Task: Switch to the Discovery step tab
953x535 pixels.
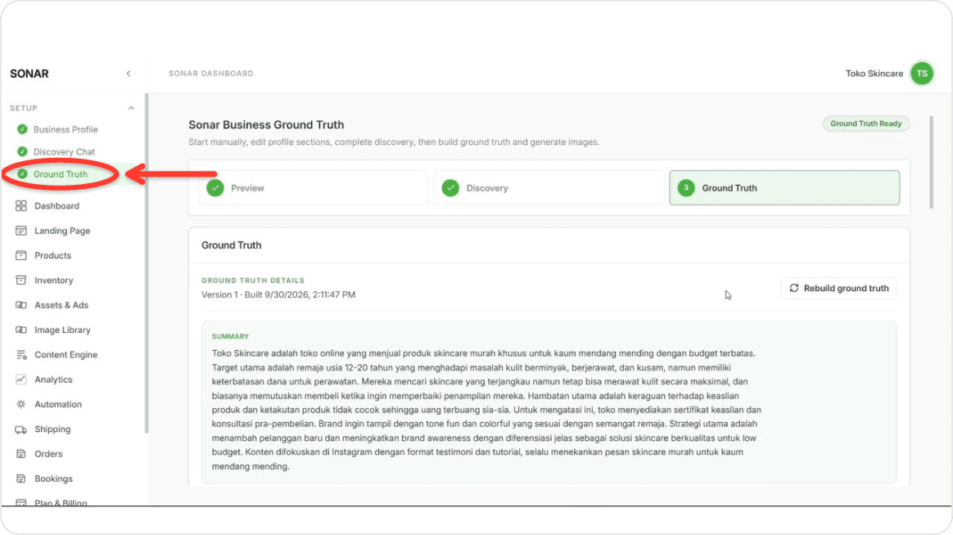Action: point(549,188)
